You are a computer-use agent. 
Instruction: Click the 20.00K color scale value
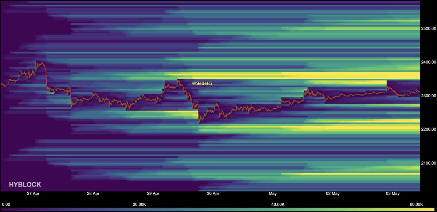[x=140, y=204]
